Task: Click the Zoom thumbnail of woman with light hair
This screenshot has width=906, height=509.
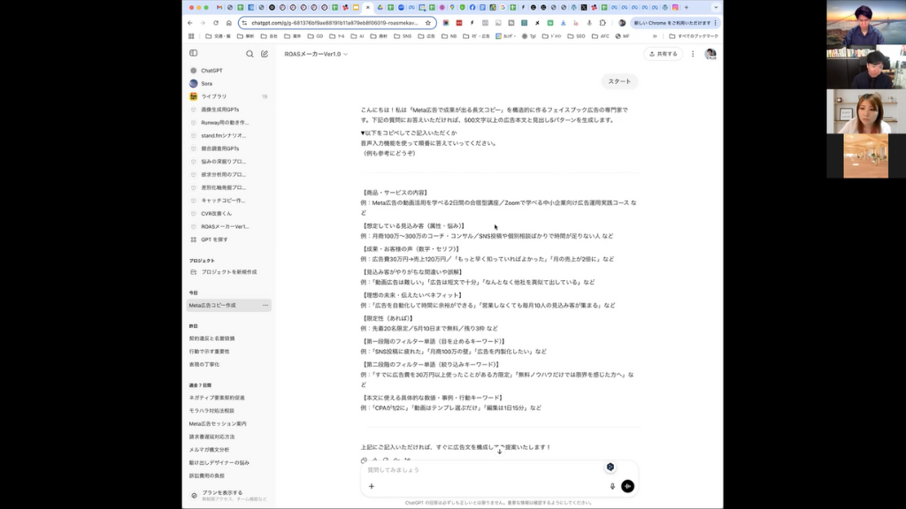Action: tap(866, 111)
